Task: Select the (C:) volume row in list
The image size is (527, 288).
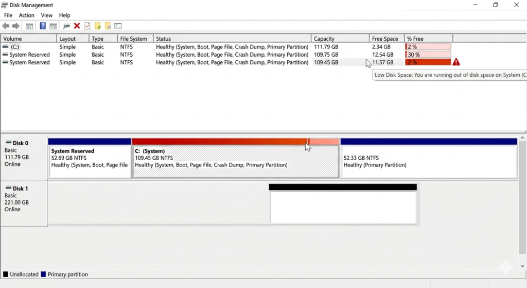Action: point(14,47)
